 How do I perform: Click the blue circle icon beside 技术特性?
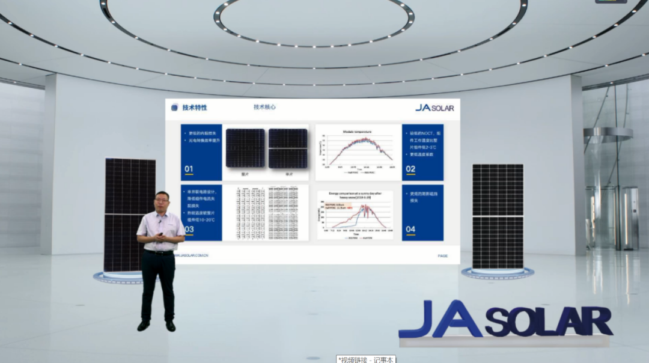click(174, 108)
